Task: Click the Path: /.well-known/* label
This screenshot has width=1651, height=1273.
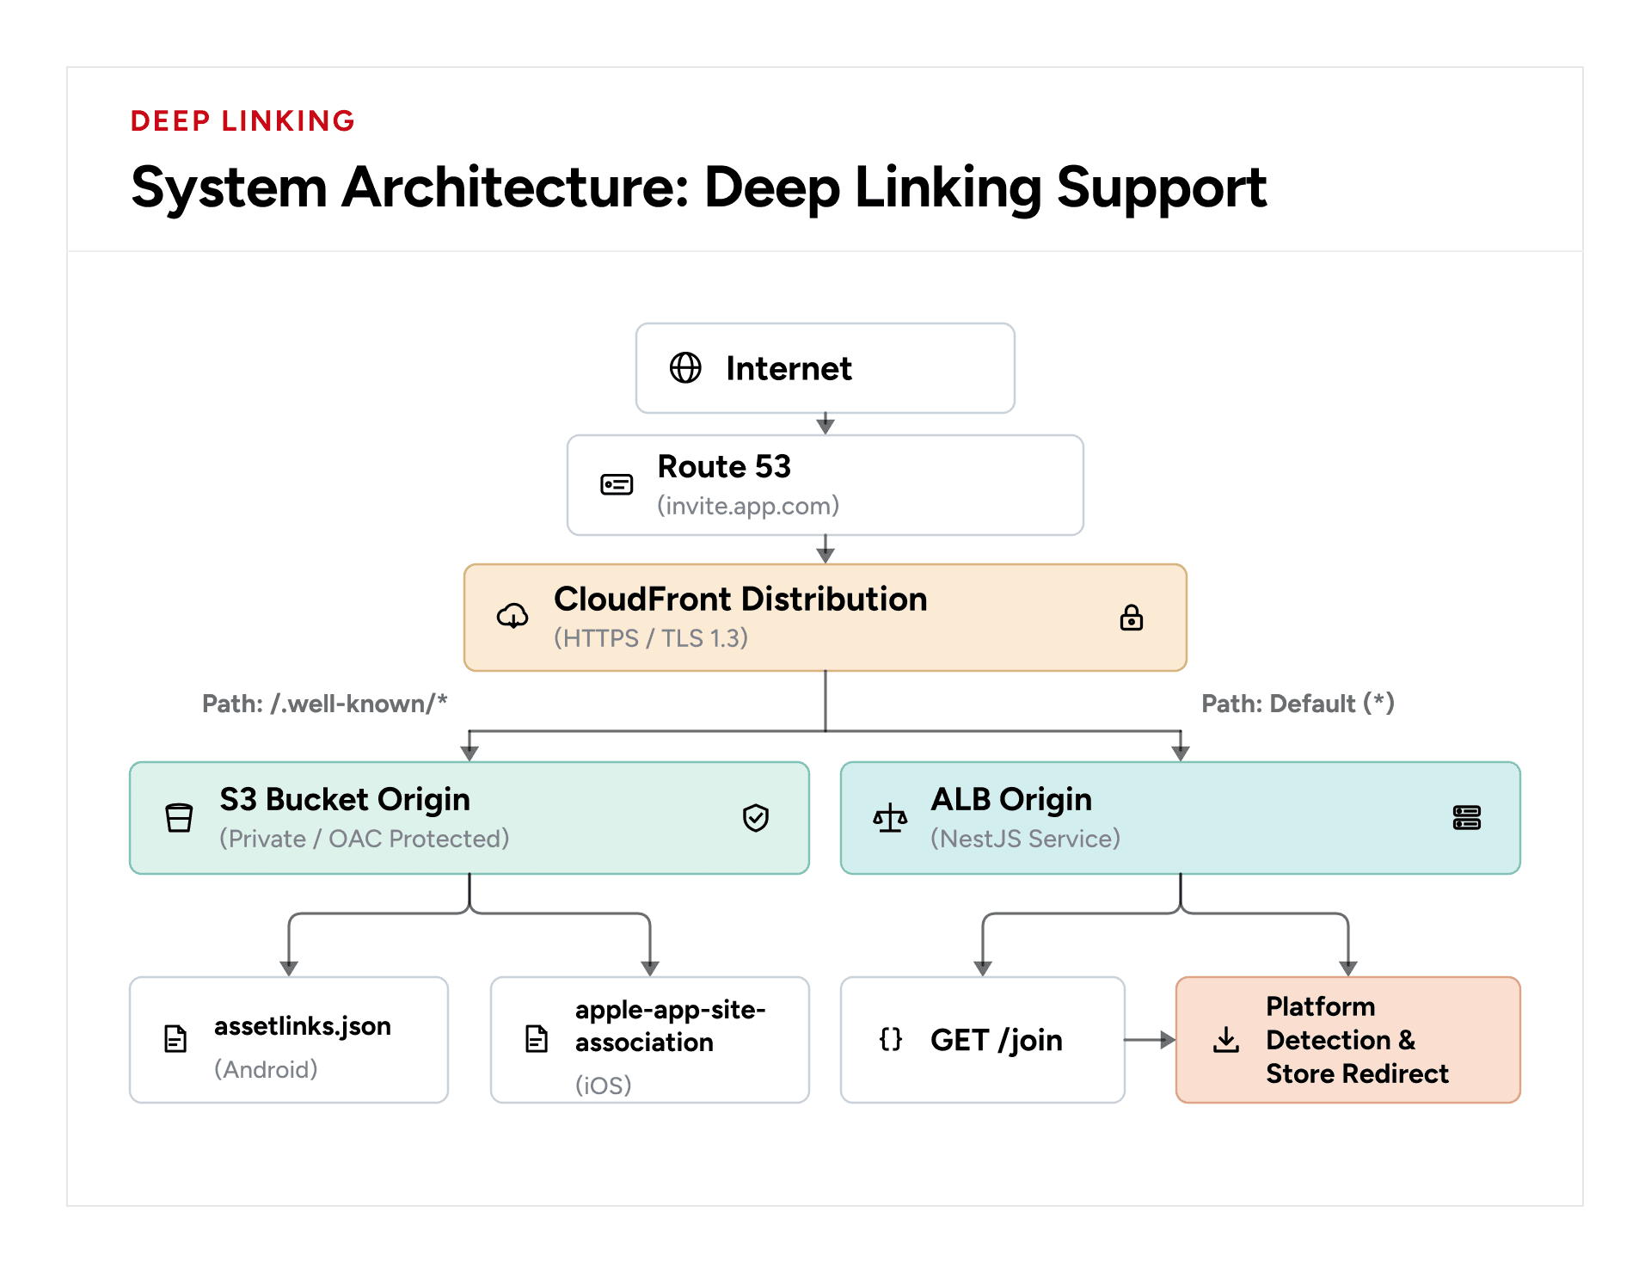Action: coord(325,704)
